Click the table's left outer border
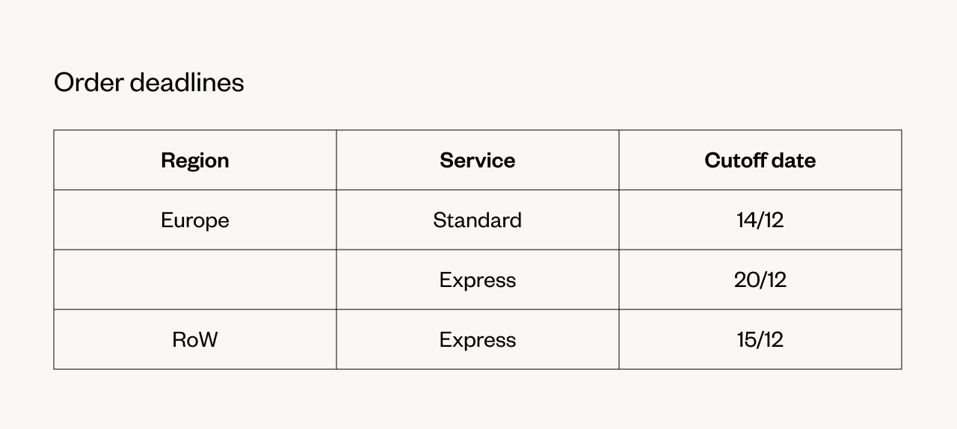Screen dimensions: 957x429 pos(54,250)
